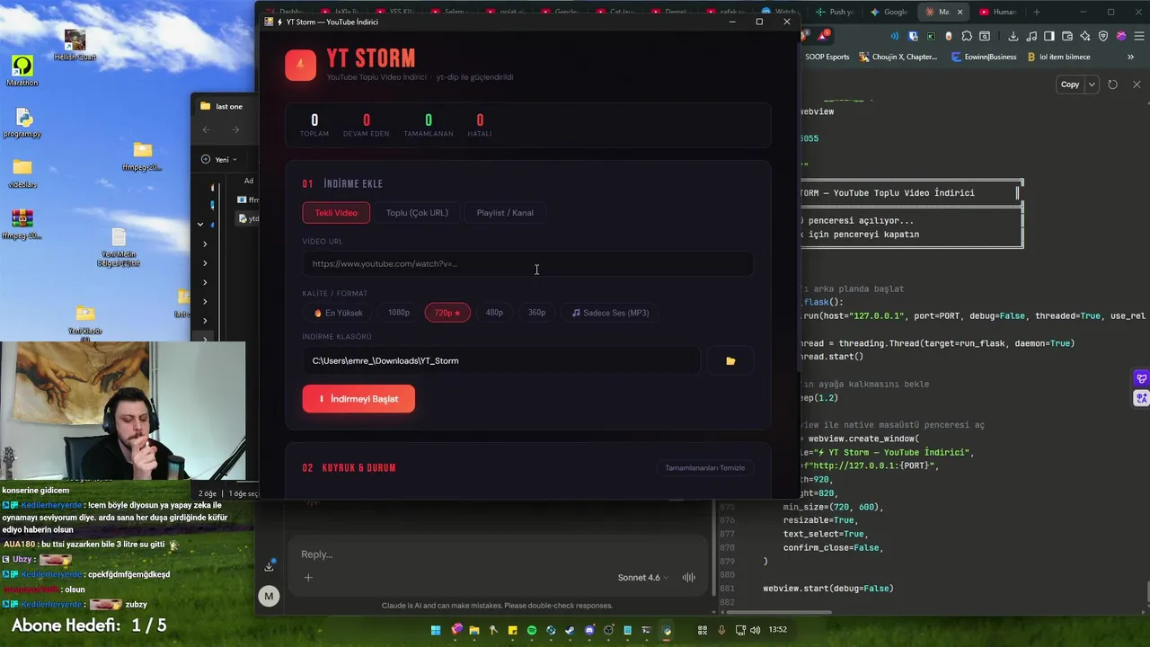1150x647 pixels.
Task: Open Discord from the taskbar
Action: click(x=589, y=630)
